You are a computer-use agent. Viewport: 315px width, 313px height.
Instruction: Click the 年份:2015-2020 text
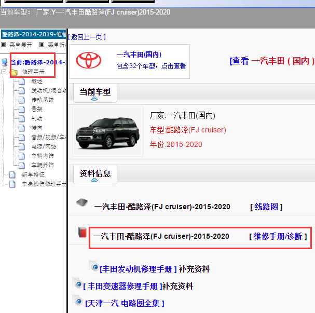click(176, 144)
